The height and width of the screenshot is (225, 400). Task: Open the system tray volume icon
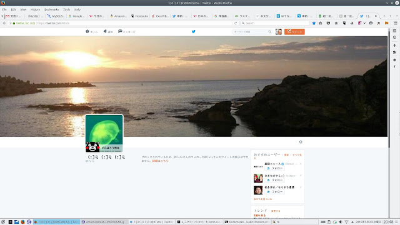point(341,222)
